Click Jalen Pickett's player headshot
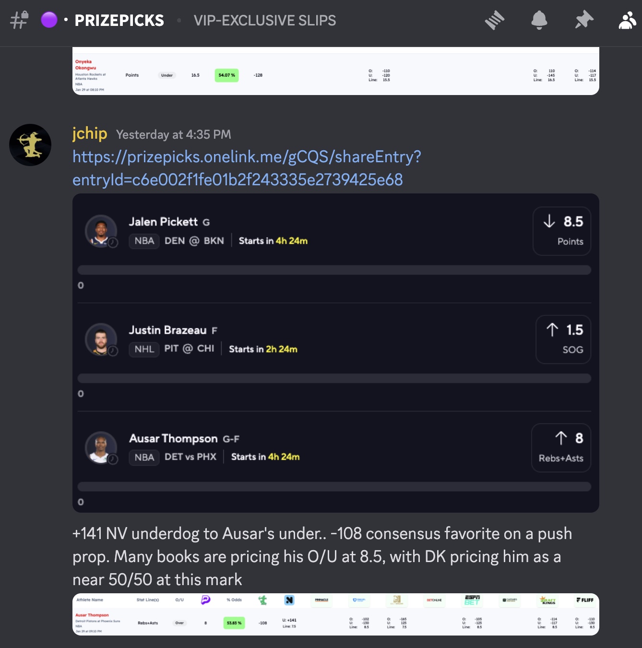The width and height of the screenshot is (642, 648). pyautogui.click(x=101, y=231)
